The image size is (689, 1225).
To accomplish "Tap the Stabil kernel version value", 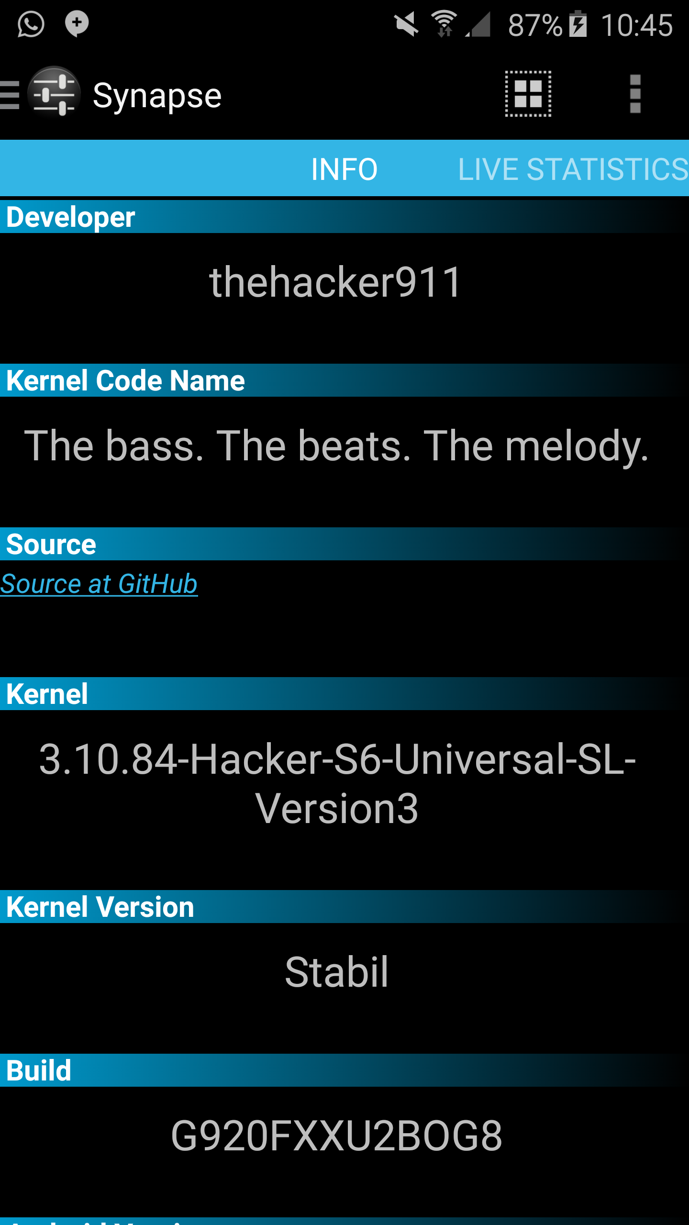I will 337,972.
